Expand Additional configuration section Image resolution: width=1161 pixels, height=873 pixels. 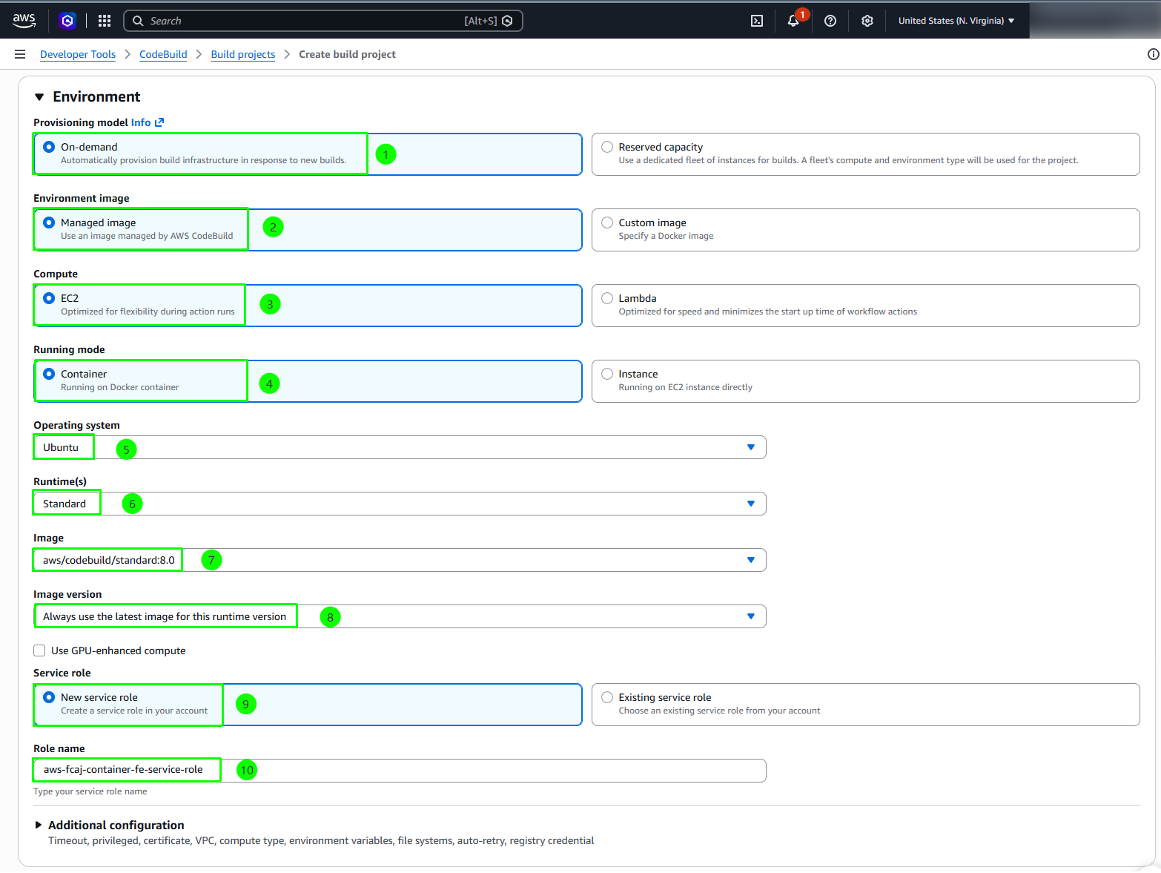point(110,825)
